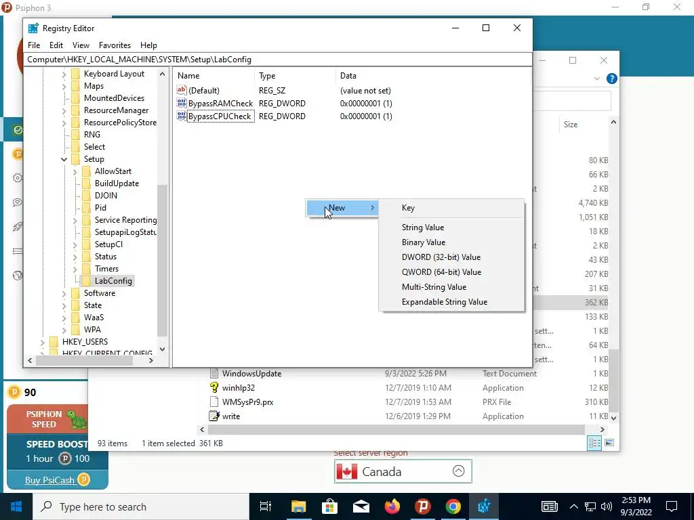Select the LabConfig key
The height and width of the screenshot is (520, 694).
pos(113,281)
